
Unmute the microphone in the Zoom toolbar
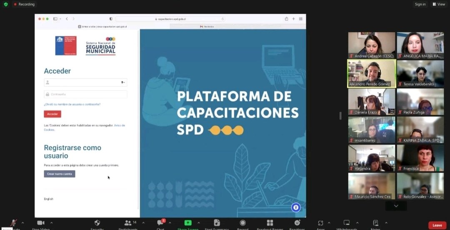pos(13,223)
